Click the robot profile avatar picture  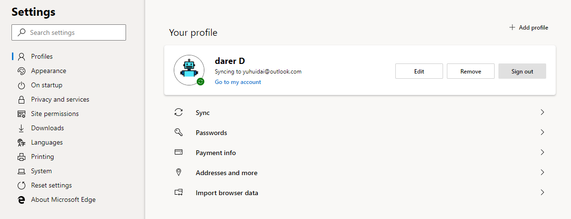coord(189,70)
